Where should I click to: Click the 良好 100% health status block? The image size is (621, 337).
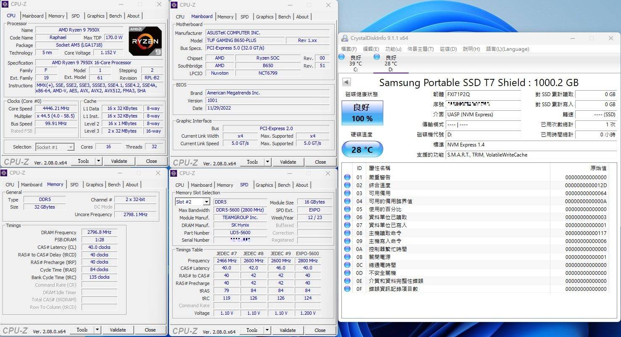(x=362, y=112)
